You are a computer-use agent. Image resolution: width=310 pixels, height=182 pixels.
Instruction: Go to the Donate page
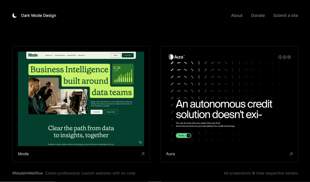[x=258, y=16]
